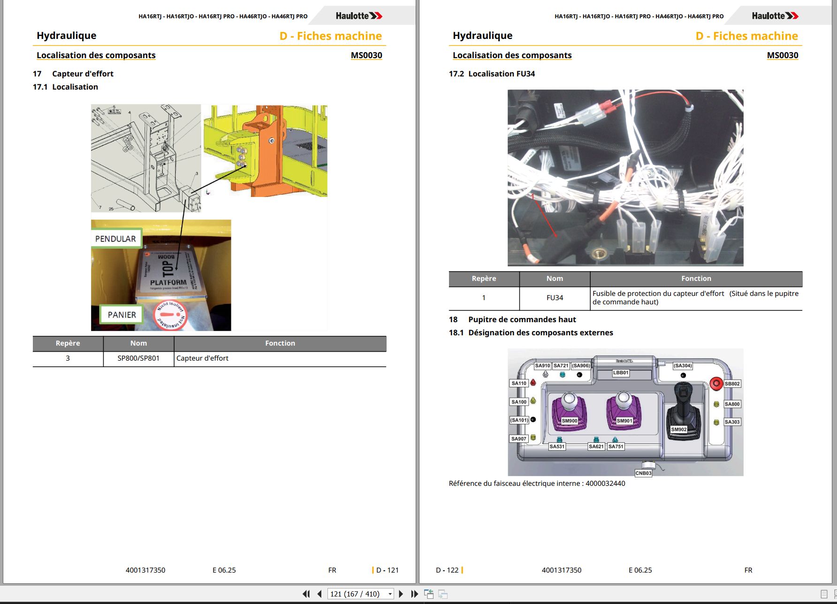Click the SM902 joystick label
837x604 pixels.
pyautogui.click(x=678, y=429)
